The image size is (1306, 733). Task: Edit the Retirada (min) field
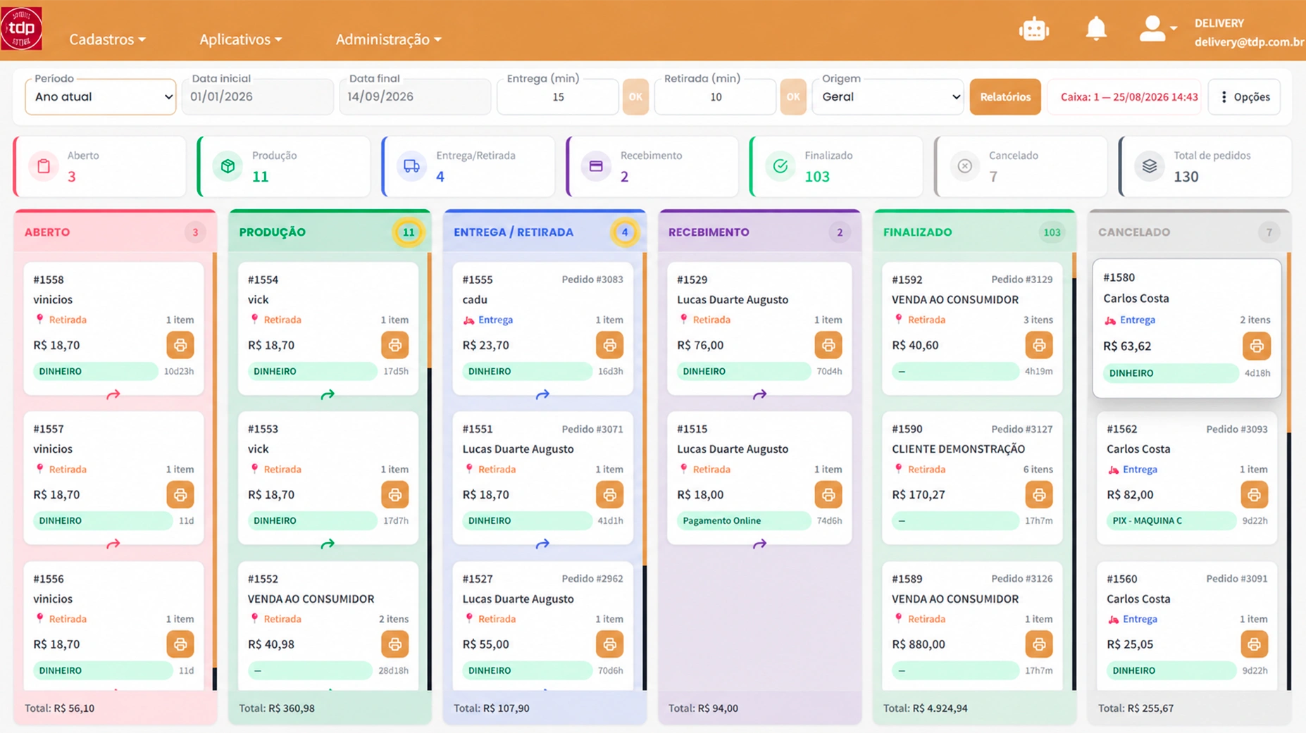[x=715, y=97]
